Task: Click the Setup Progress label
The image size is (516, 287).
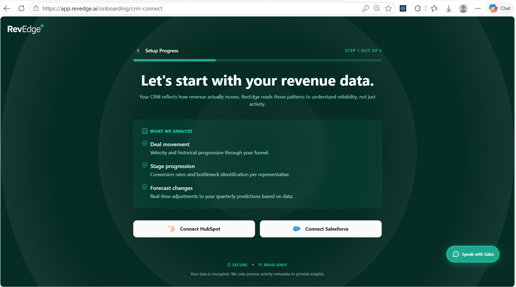Action: pos(162,50)
